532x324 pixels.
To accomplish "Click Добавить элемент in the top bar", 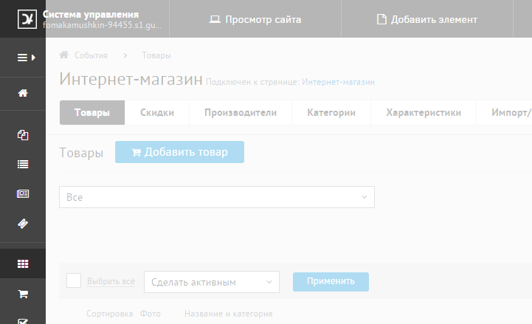I will click(x=427, y=19).
